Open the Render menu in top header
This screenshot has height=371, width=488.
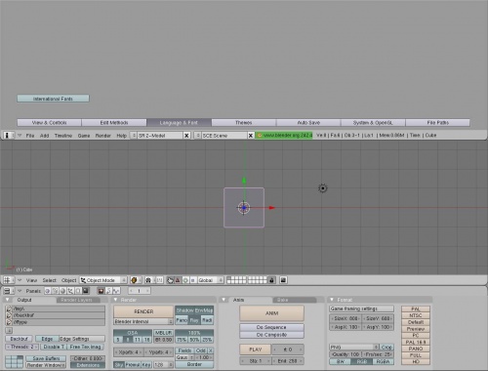103,136
